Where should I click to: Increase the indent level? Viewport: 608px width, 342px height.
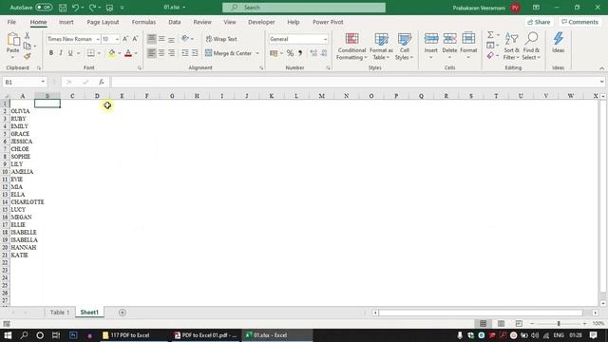(x=195, y=53)
